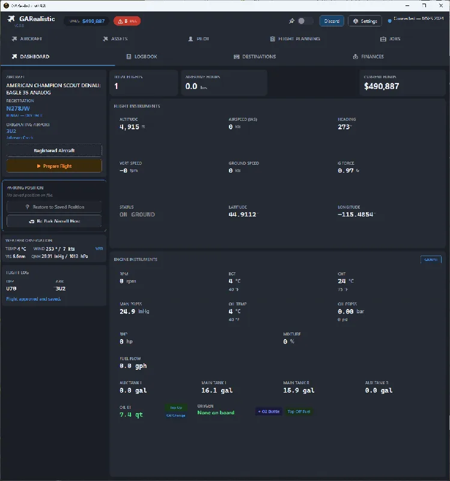Click the departure code U70 in flight log
This screenshot has width=450, height=481.
click(x=11, y=289)
